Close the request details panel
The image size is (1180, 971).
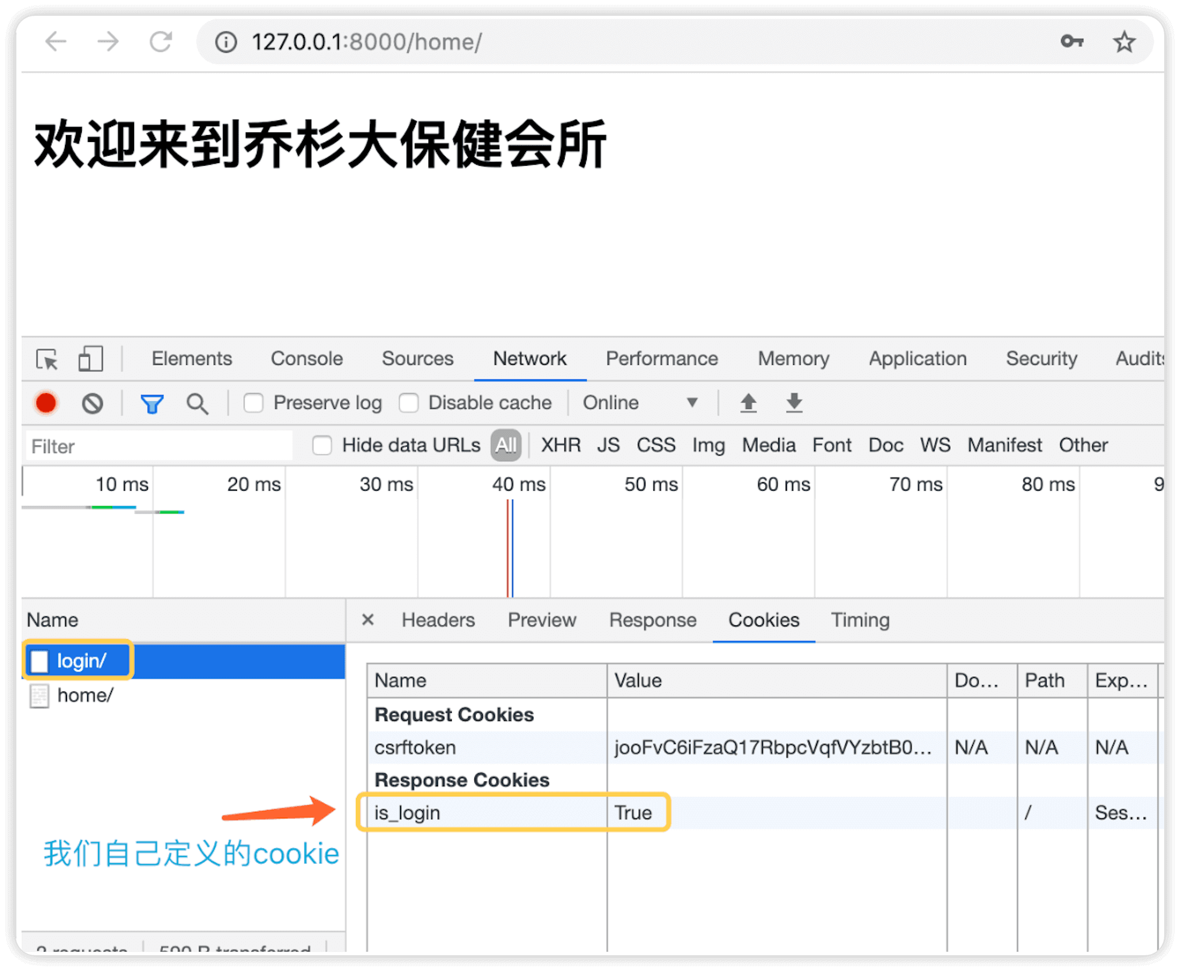[367, 619]
